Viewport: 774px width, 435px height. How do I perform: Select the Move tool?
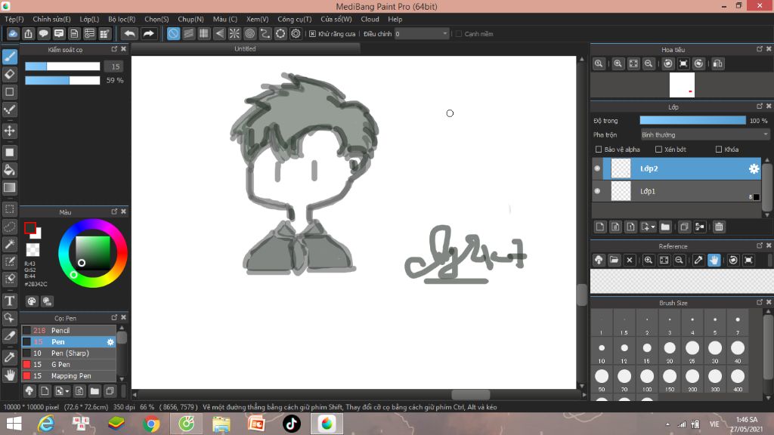tap(10, 131)
